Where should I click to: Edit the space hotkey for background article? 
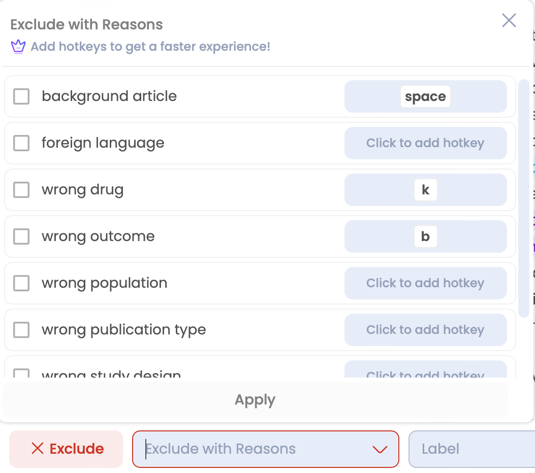pyautogui.click(x=425, y=96)
